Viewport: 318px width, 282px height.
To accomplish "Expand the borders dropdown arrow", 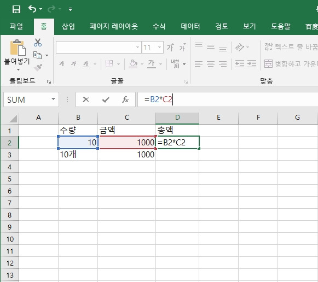I will 118,64.
